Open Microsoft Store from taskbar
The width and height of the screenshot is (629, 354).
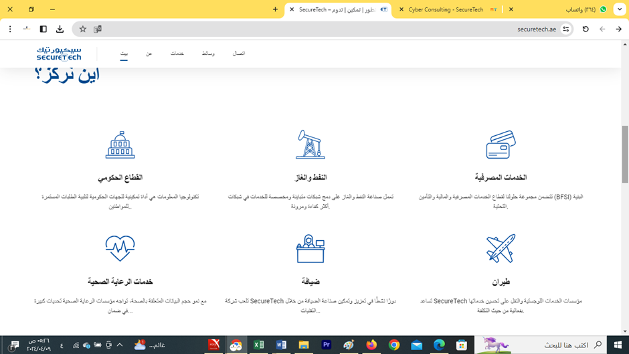tap(462, 345)
